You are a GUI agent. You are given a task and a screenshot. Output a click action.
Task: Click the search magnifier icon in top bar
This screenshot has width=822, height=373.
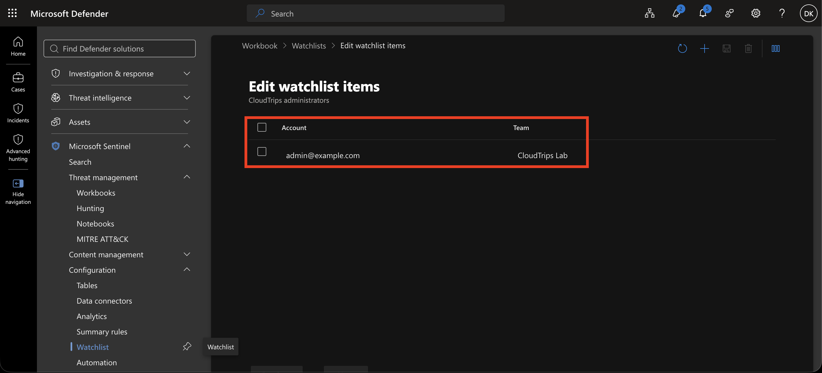(x=260, y=13)
